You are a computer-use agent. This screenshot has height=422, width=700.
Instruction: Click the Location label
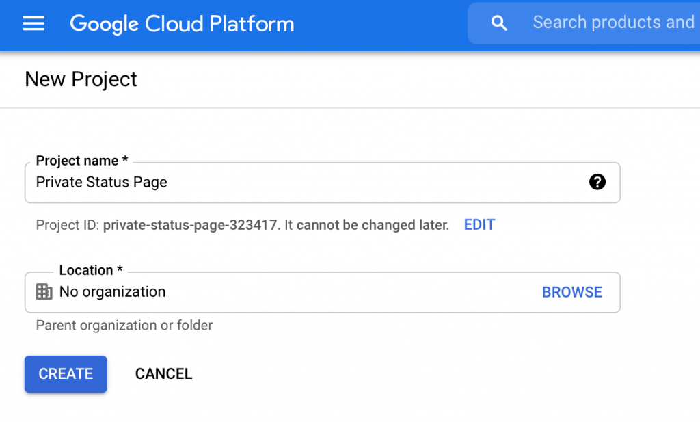pyautogui.click(x=91, y=269)
